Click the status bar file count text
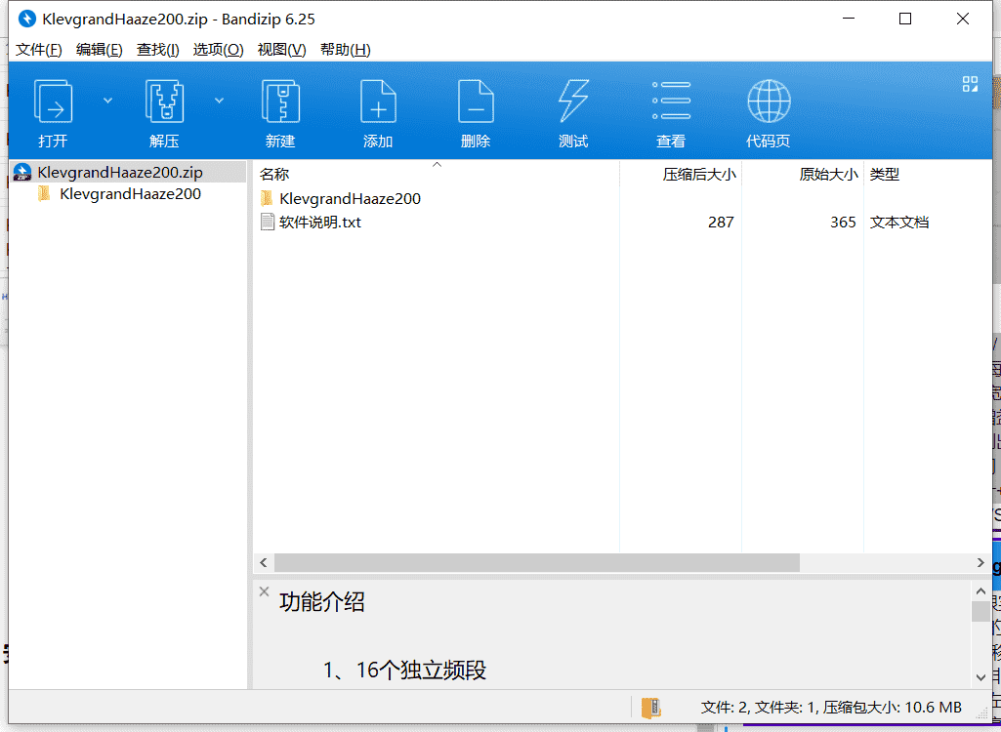 coord(831,708)
